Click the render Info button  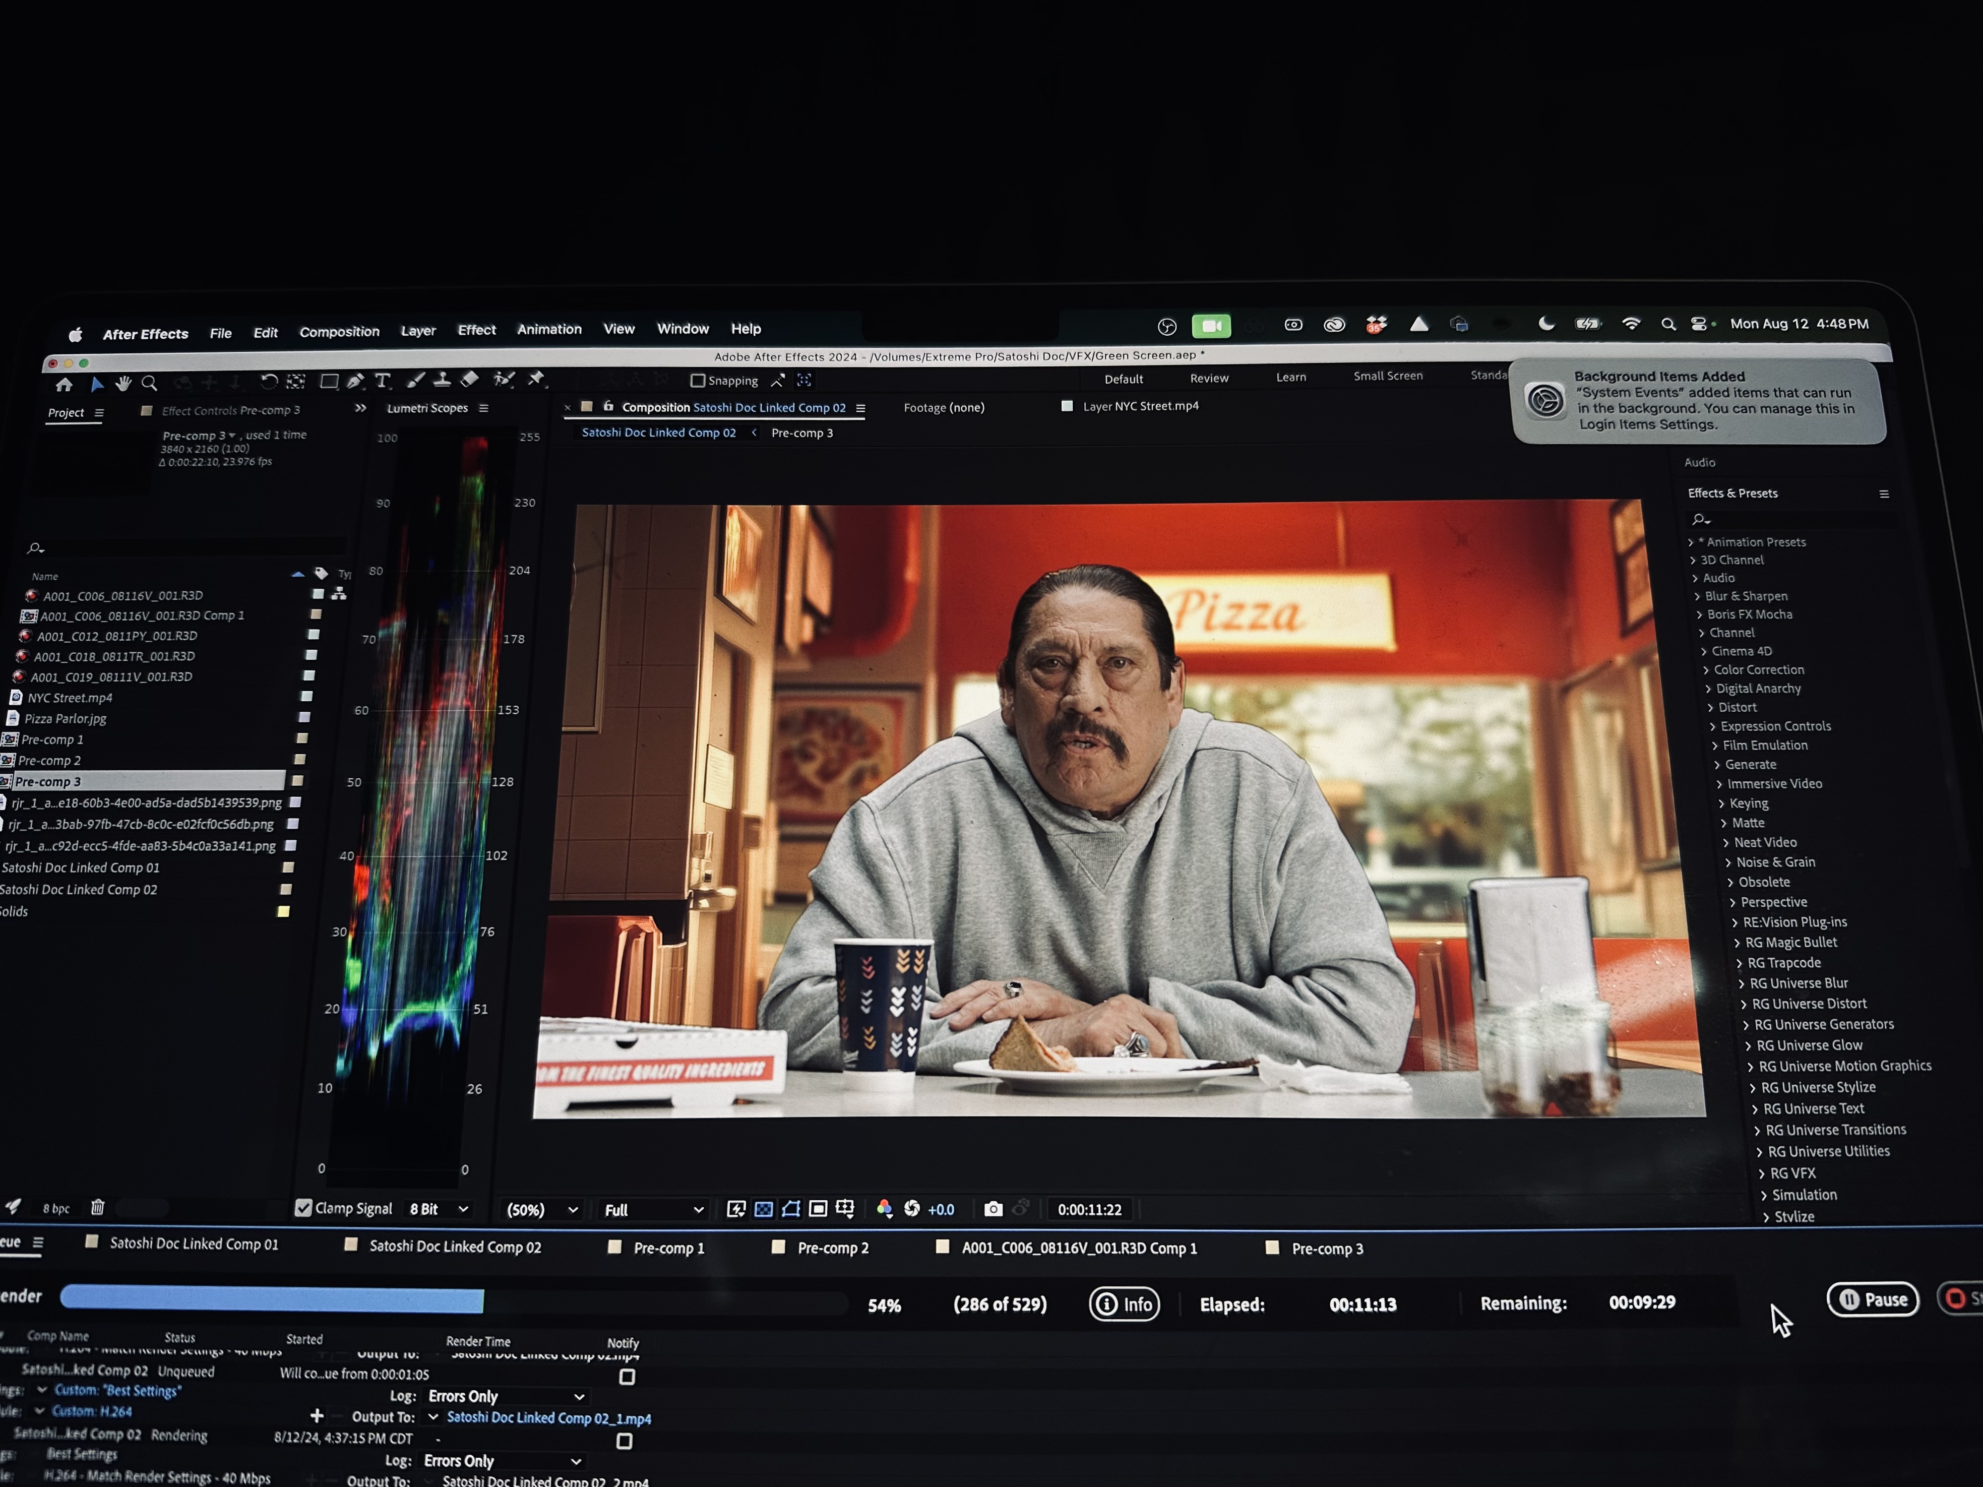pos(1124,1304)
